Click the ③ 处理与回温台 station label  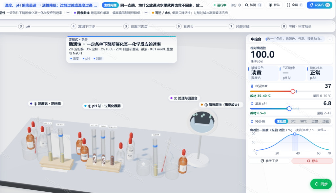(184, 98)
